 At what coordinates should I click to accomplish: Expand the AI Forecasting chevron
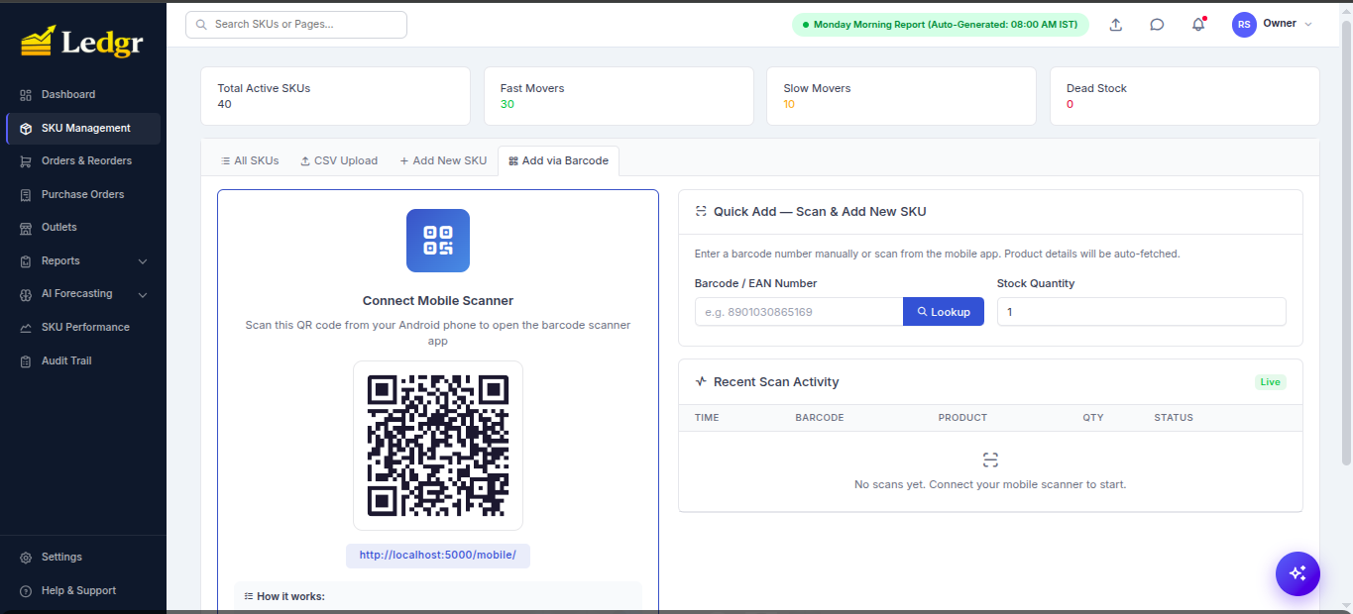(x=143, y=294)
